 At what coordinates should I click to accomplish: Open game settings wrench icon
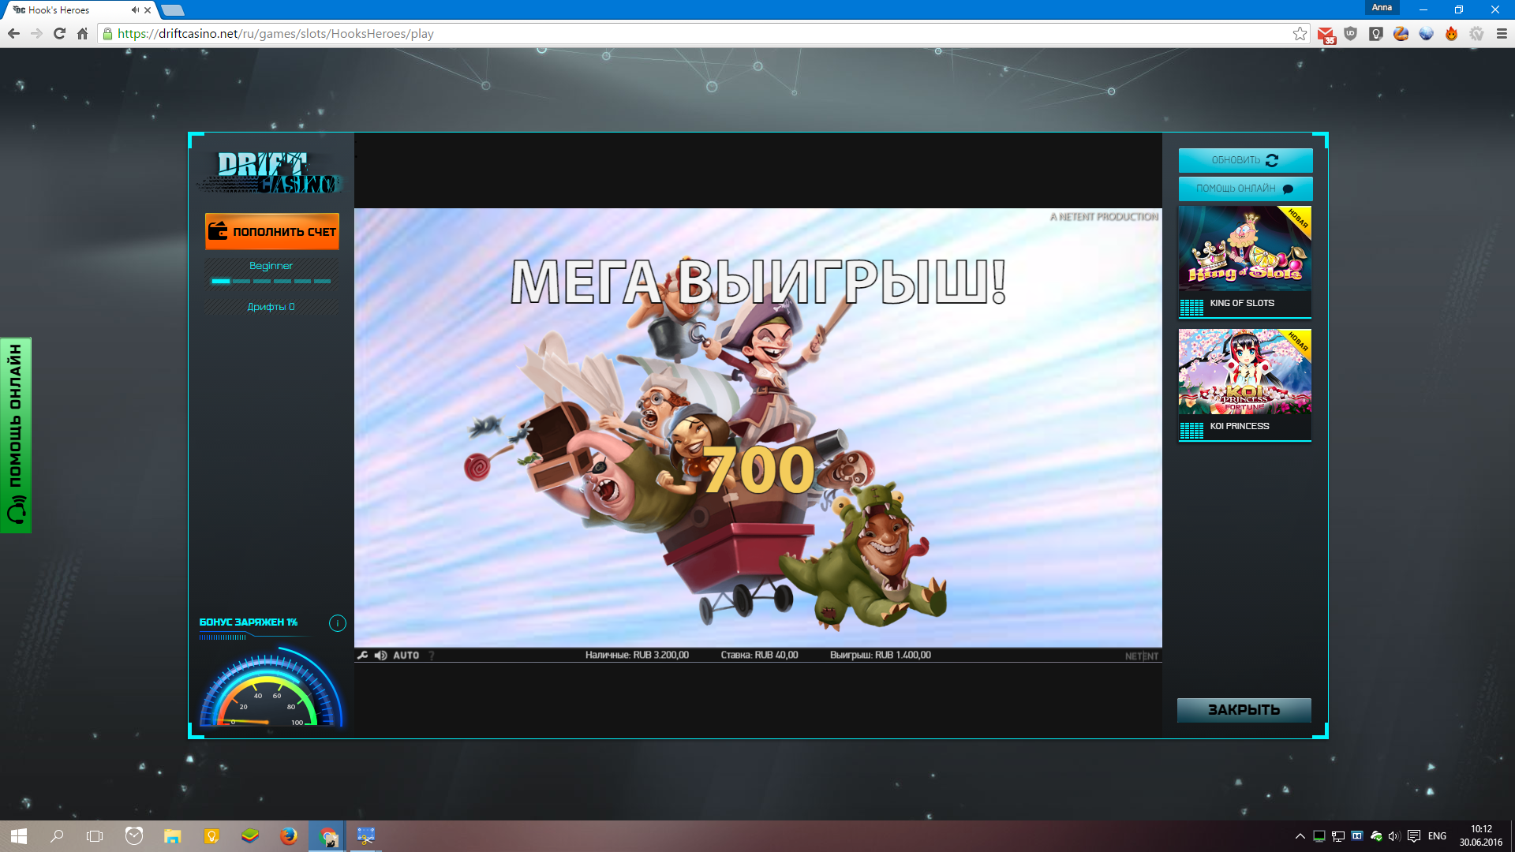[x=362, y=655]
